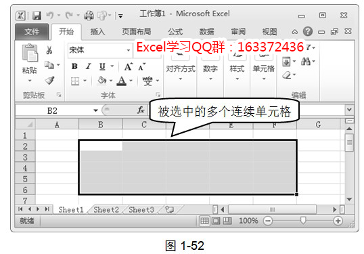Click the Paste clipboard icon
364x254 pixels.
pos(30,53)
